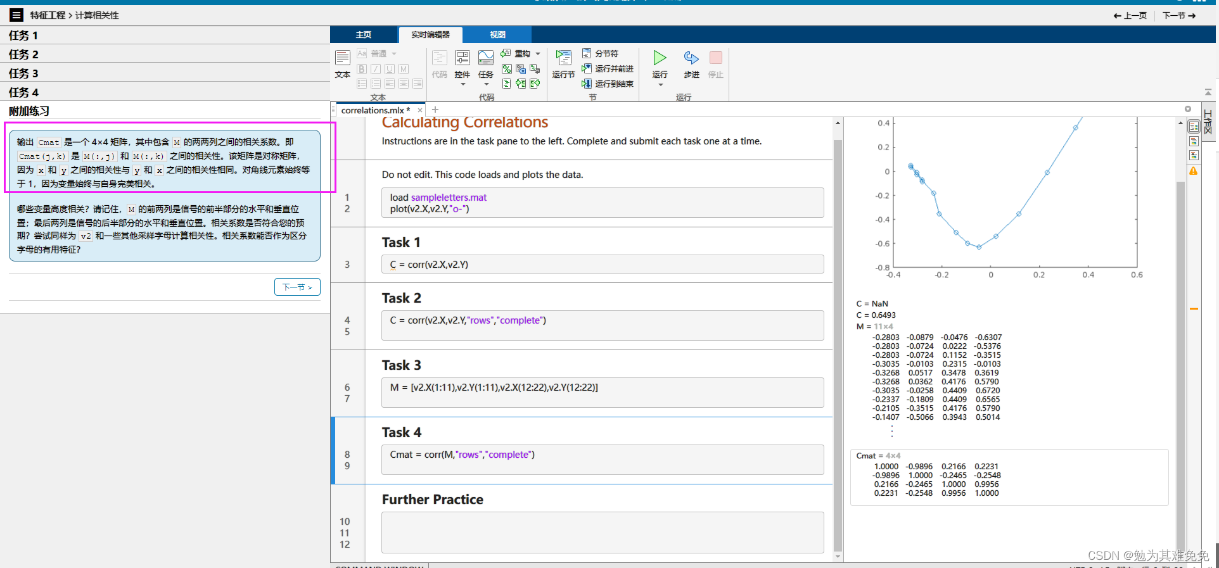
Task: Click the 步进 (Step) icon
Action: click(x=691, y=58)
